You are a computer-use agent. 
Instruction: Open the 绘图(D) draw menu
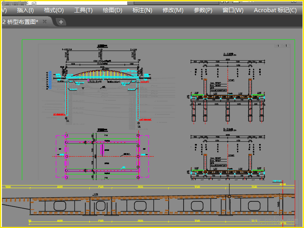(x=112, y=10)
